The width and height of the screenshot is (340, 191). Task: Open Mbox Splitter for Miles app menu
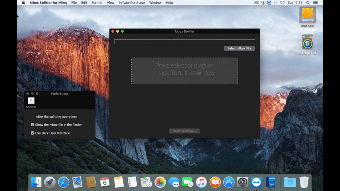[48, 3]
